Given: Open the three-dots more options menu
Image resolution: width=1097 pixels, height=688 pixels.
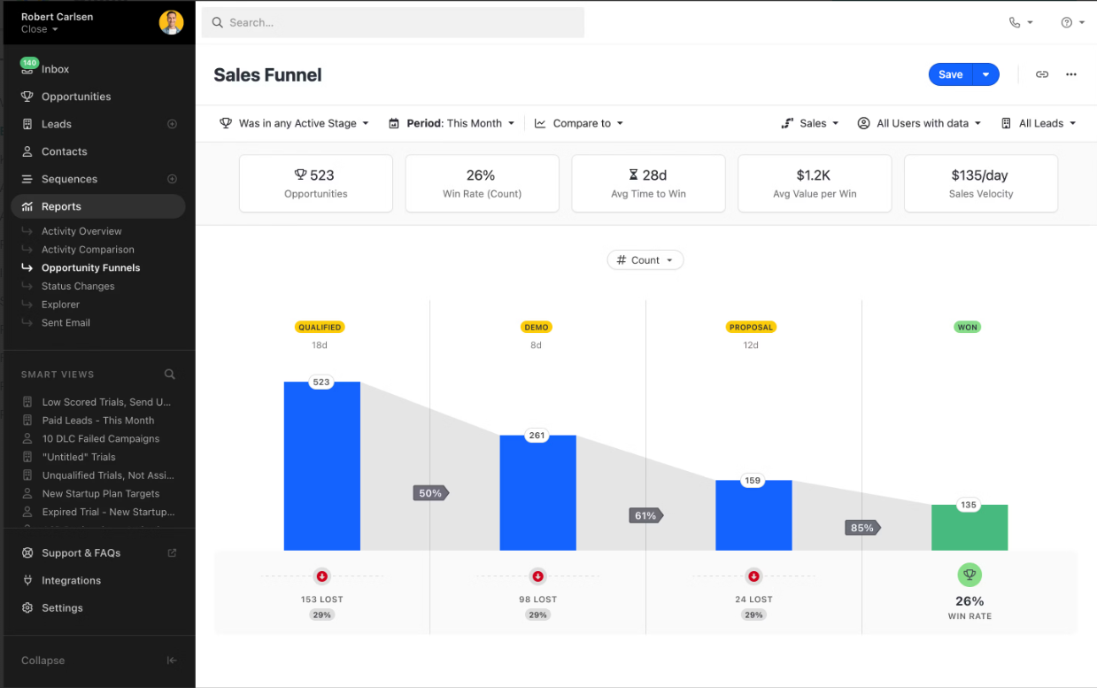Looking at the screenshot, I should (1071, 74).
